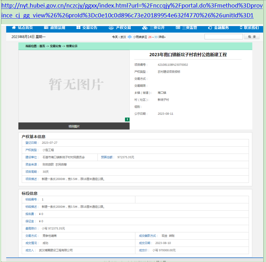
Task: Click the home icon beside 站点首页
Action: (14, 28)
